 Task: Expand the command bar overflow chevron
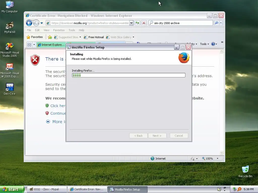222,42
